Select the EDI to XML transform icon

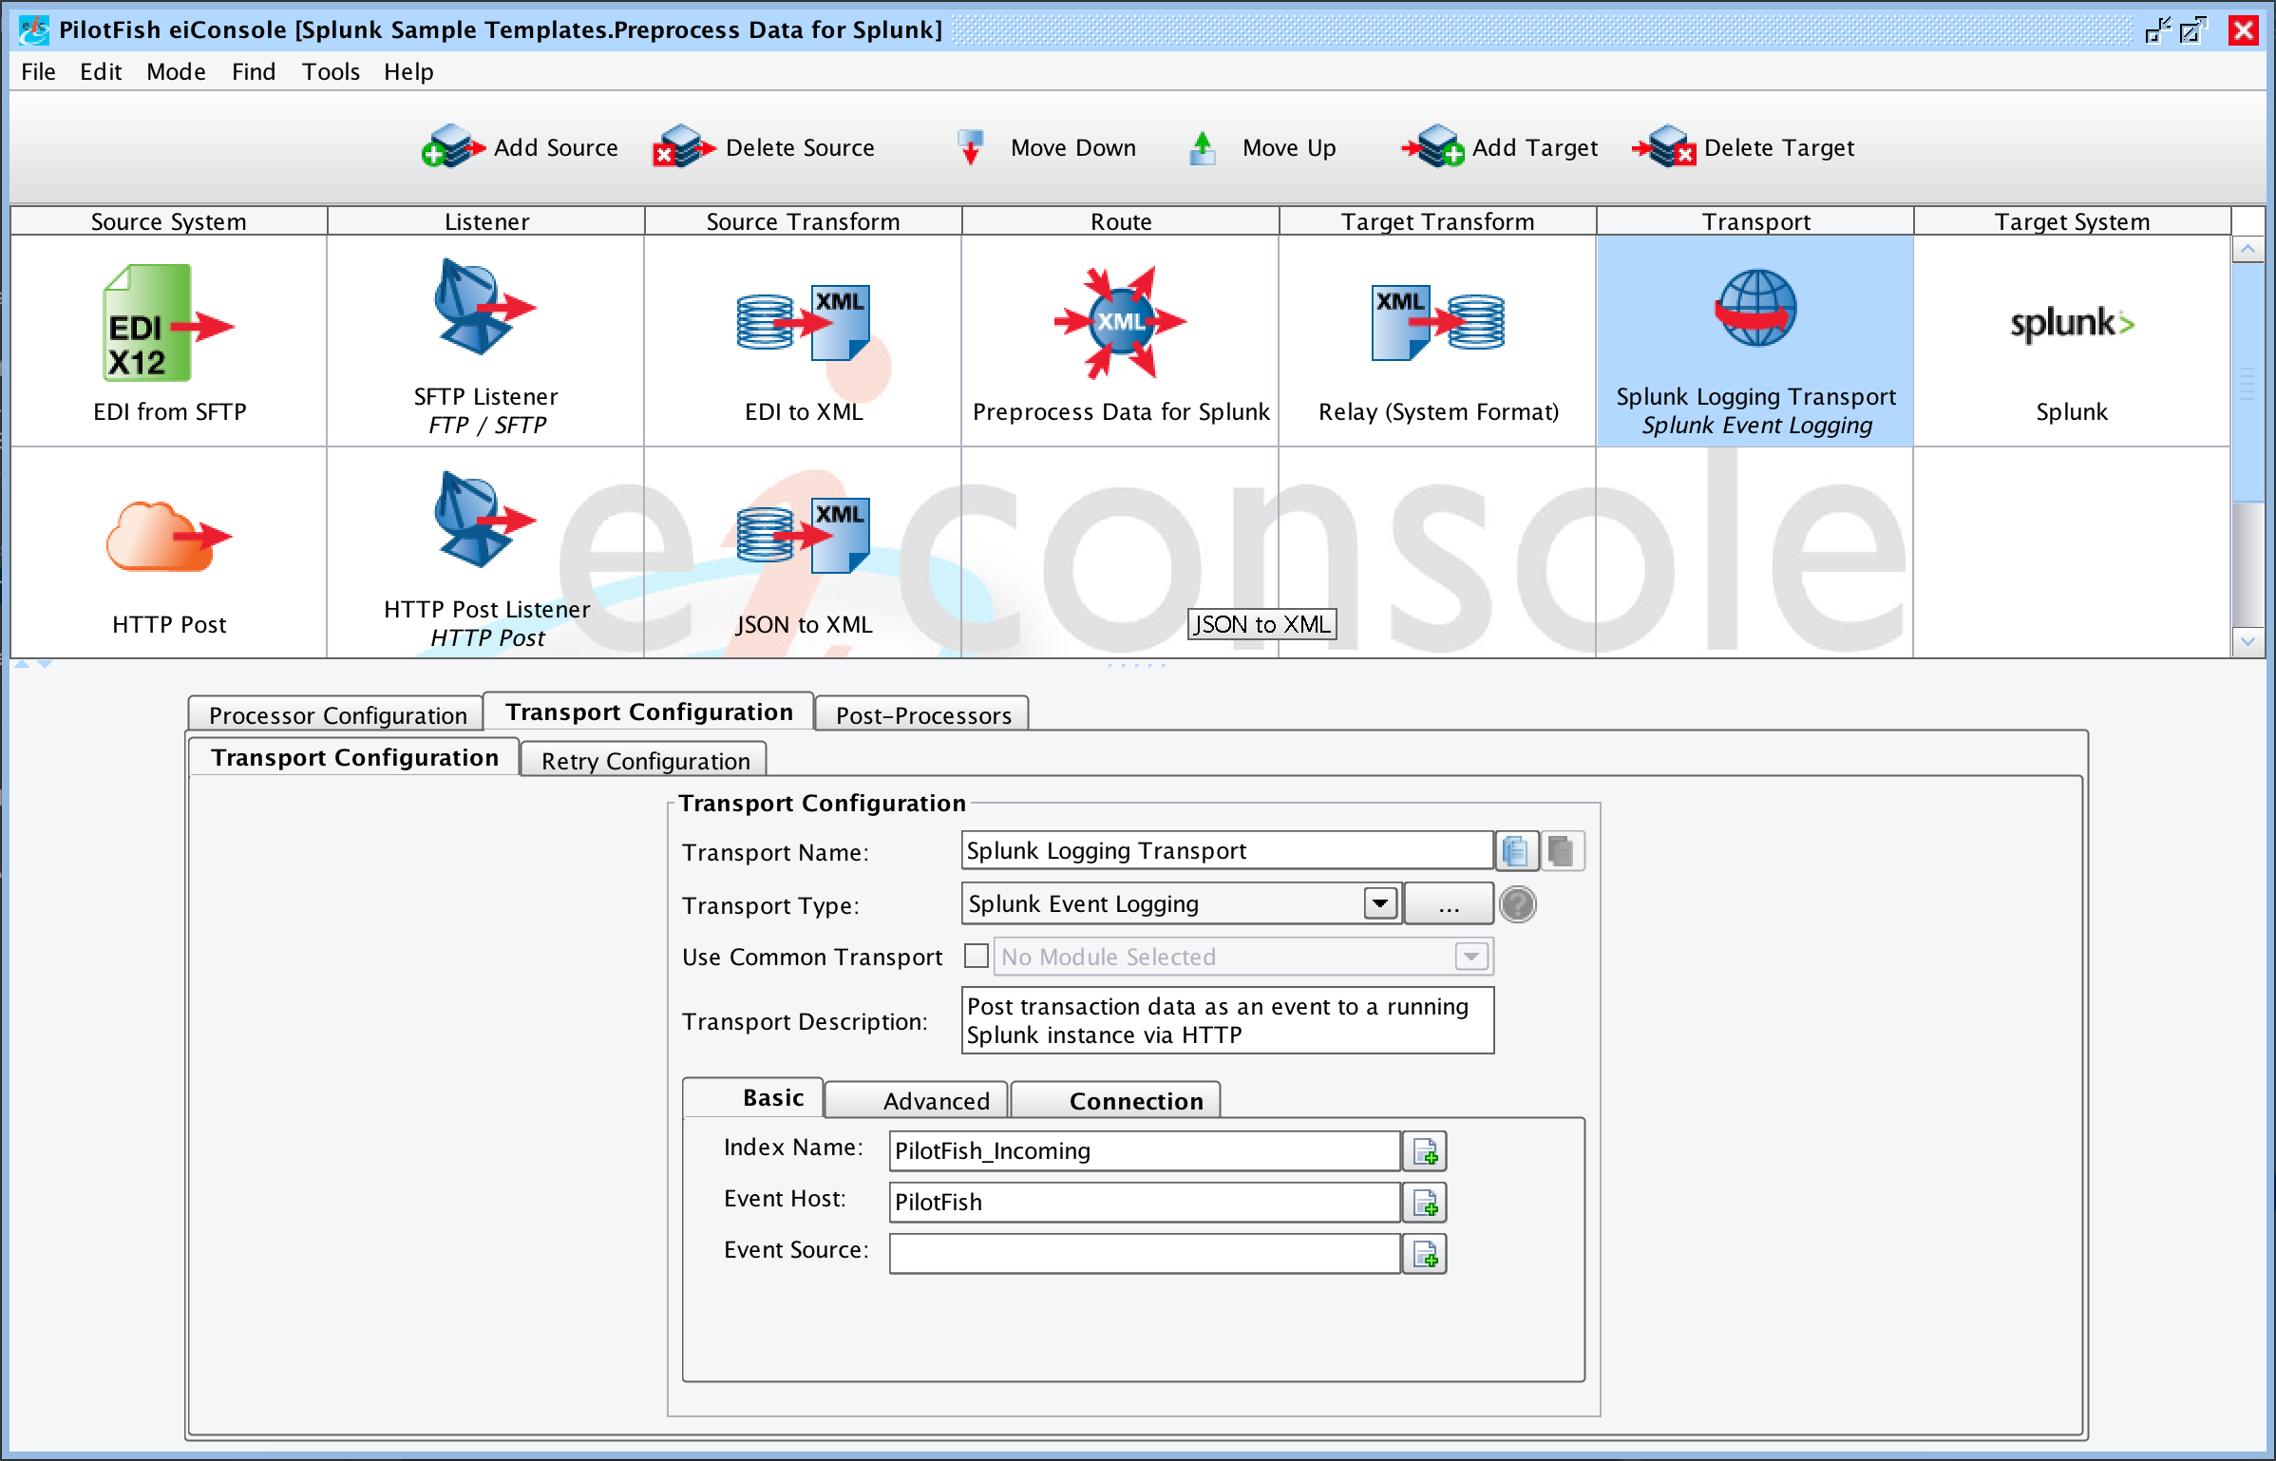tap(804, 323)
